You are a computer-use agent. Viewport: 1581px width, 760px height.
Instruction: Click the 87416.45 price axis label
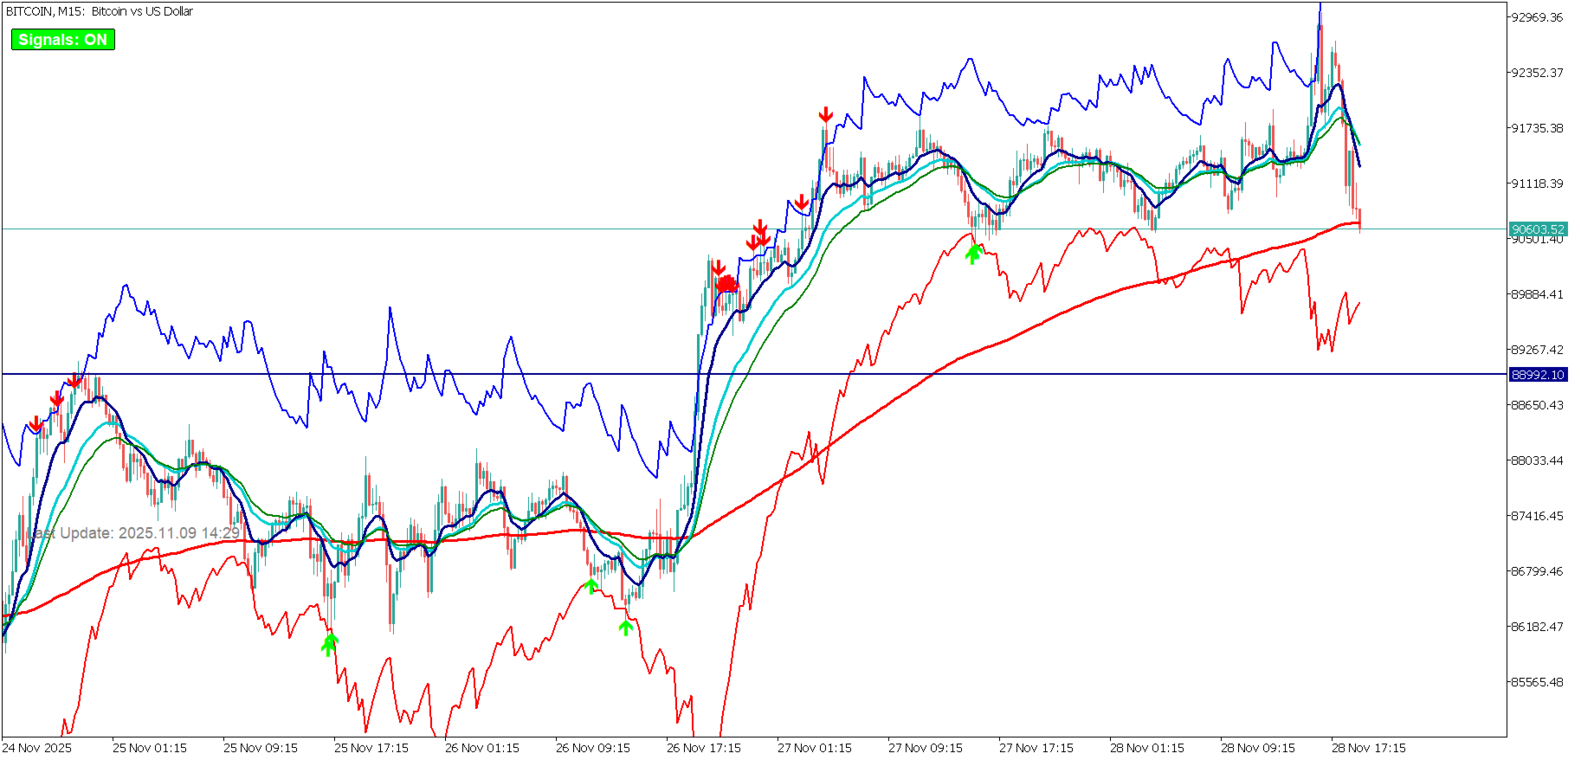1538,516
